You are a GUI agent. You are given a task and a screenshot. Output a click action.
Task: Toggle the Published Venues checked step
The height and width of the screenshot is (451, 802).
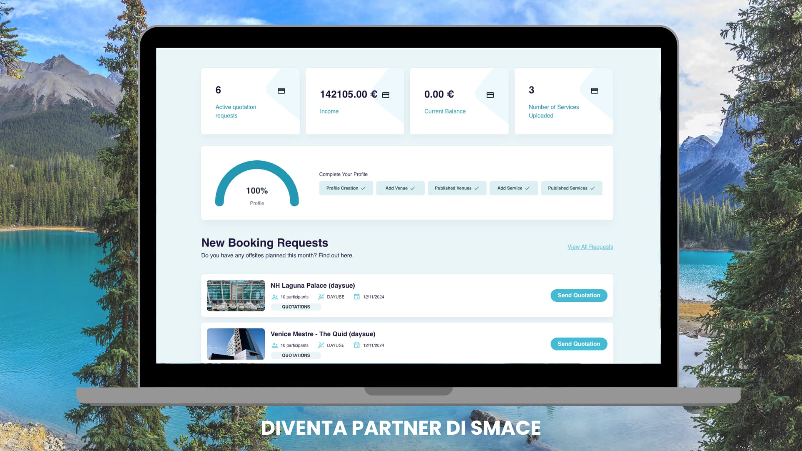point(457,188)
